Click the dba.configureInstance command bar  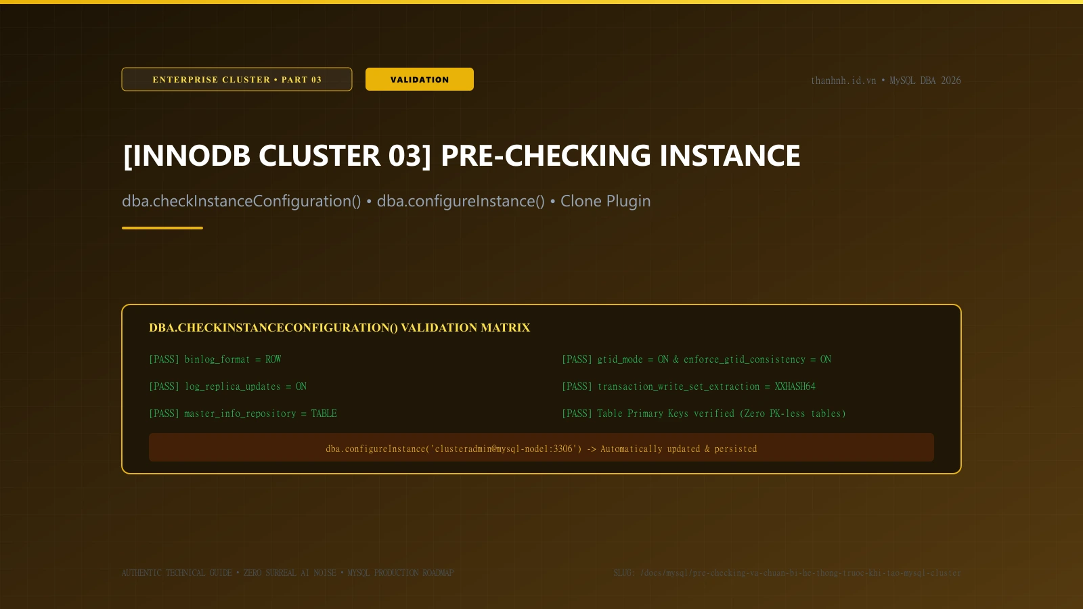(541, 448)
